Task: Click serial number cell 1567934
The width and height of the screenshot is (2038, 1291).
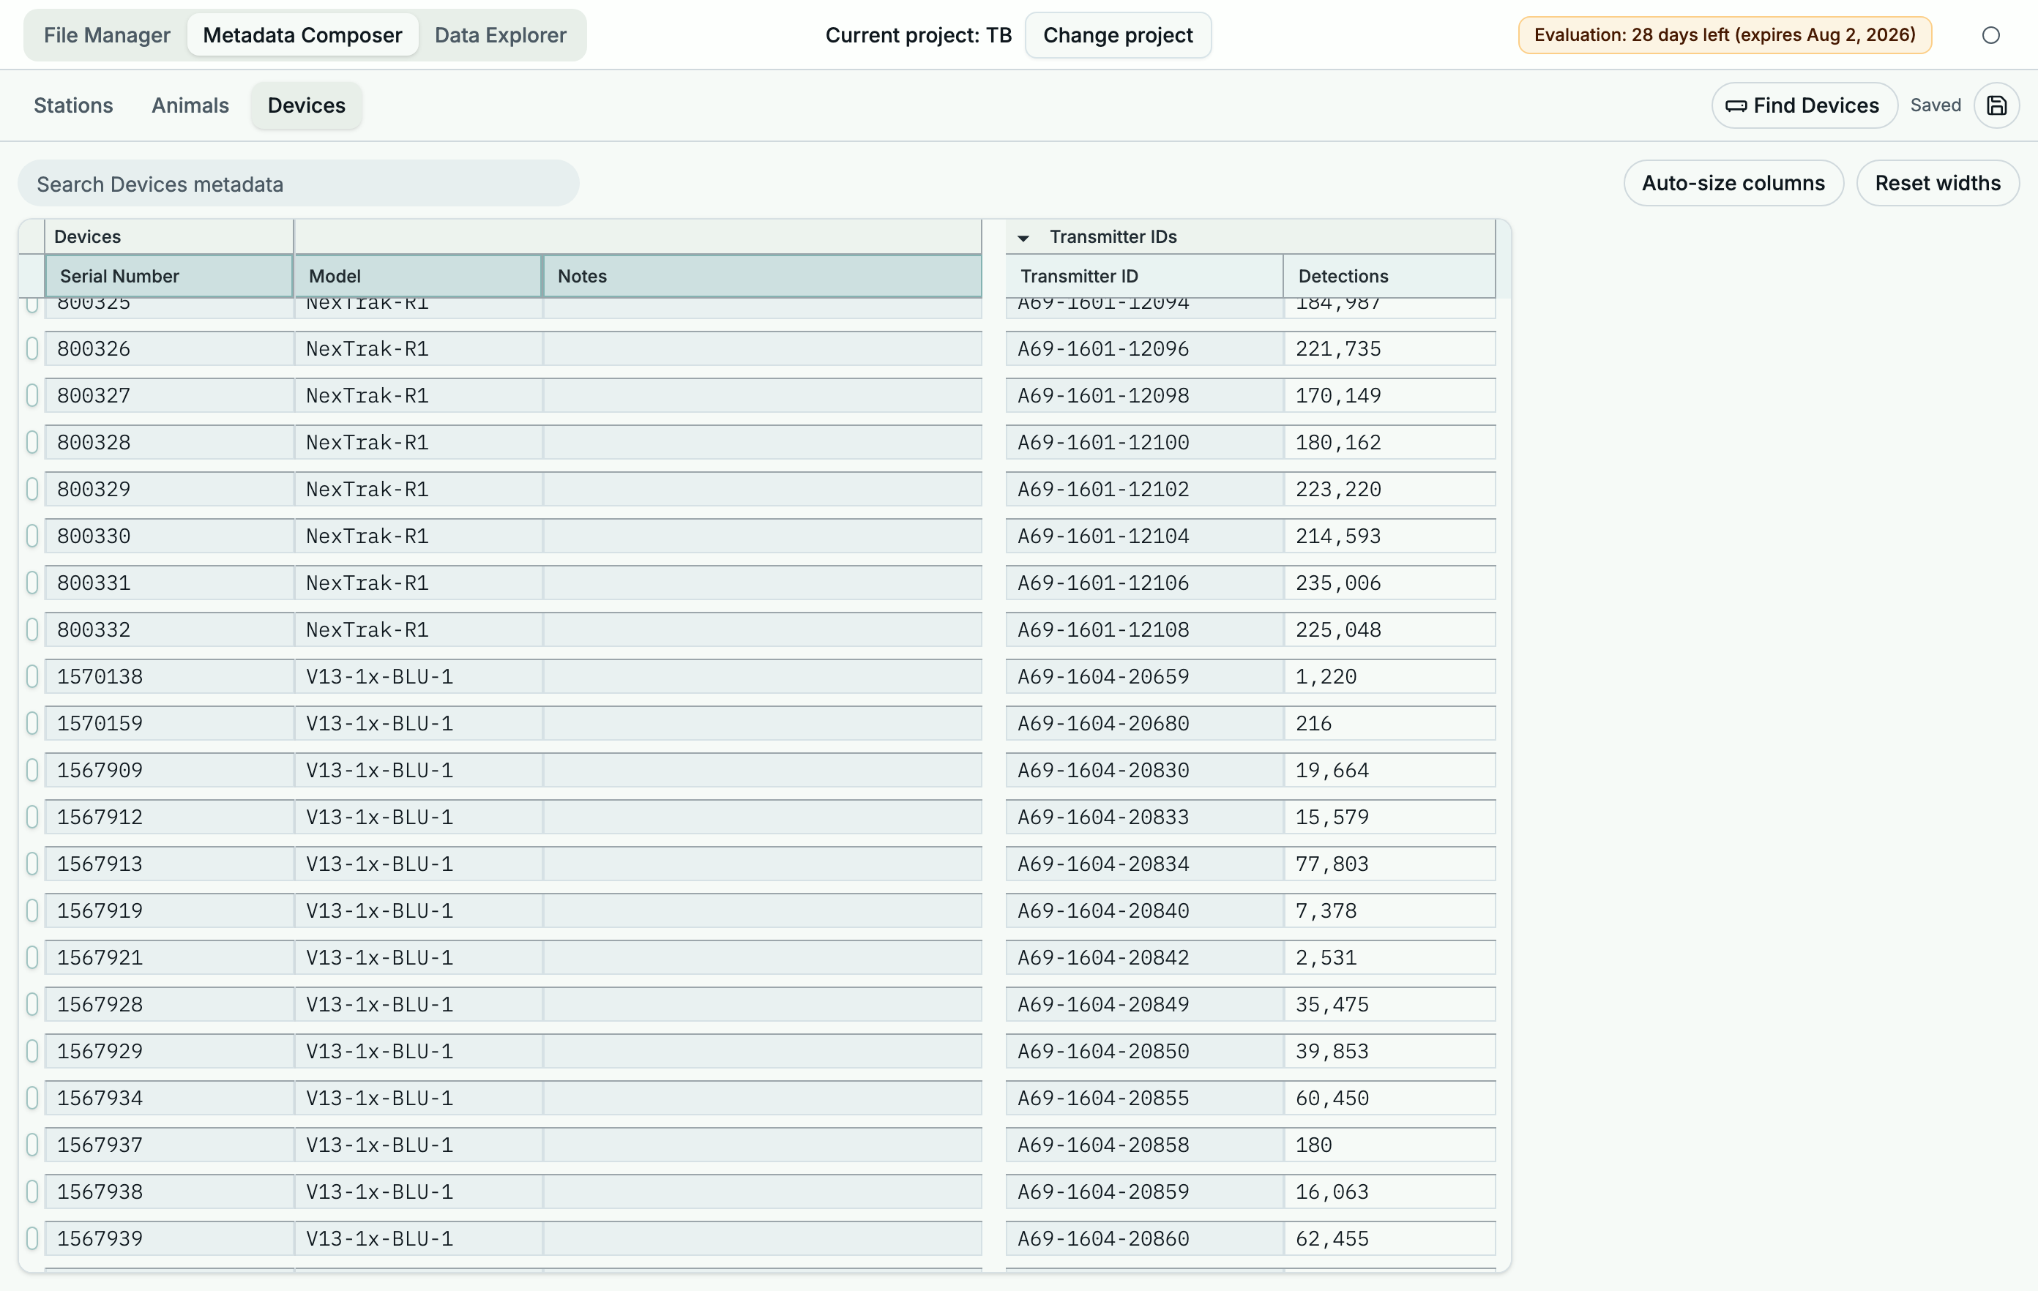Action: pyautogui.click(x=169, y=1098)
